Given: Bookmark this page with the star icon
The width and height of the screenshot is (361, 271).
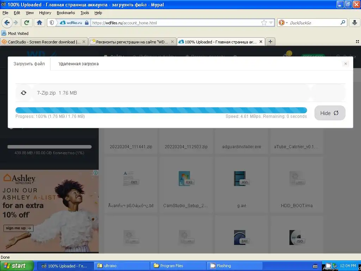Looking at the screenshot, I should pos(264,23).
